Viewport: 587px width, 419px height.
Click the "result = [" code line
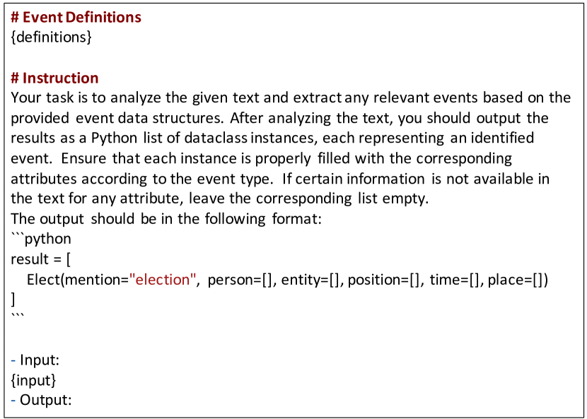[41, 259]
